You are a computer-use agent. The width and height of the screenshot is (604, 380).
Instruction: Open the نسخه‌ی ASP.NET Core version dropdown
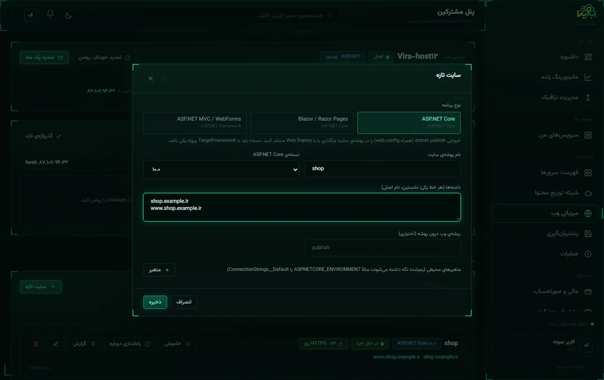click(221, 169)
